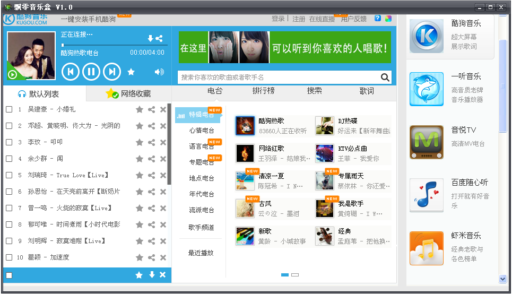Check the box for song 2 邓超
512x294 pixels.
tap(9, 126)
